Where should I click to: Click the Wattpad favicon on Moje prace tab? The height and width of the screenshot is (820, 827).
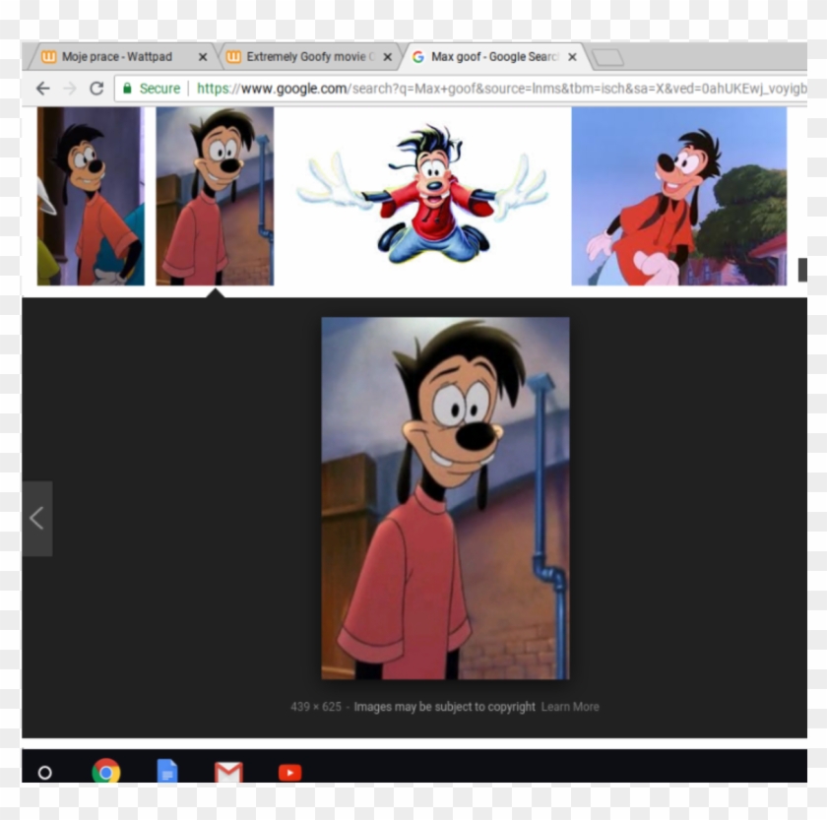click(49, 56)
